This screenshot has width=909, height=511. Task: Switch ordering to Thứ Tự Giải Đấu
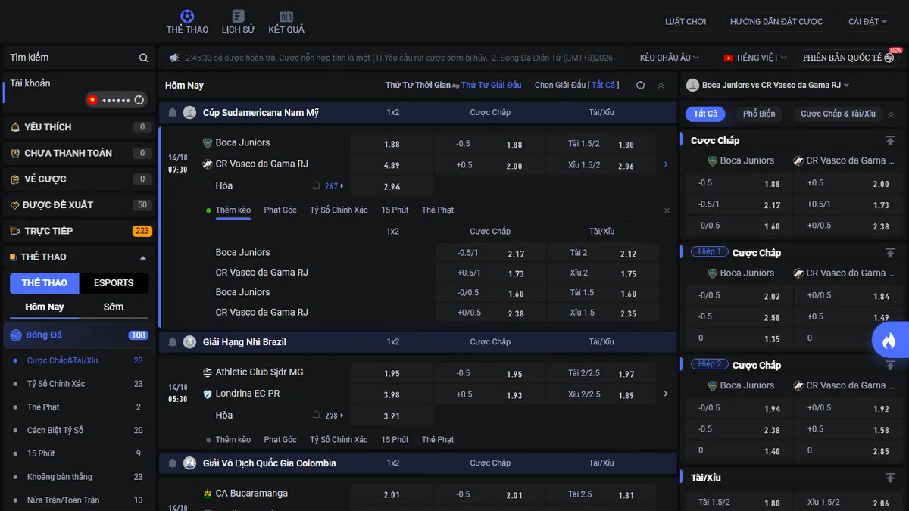coord(492,86)
